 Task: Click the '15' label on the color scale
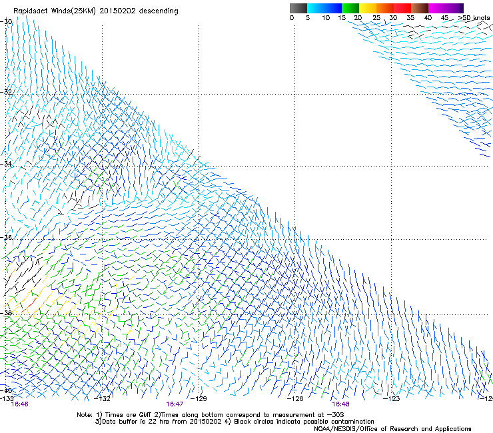[342, 17]
